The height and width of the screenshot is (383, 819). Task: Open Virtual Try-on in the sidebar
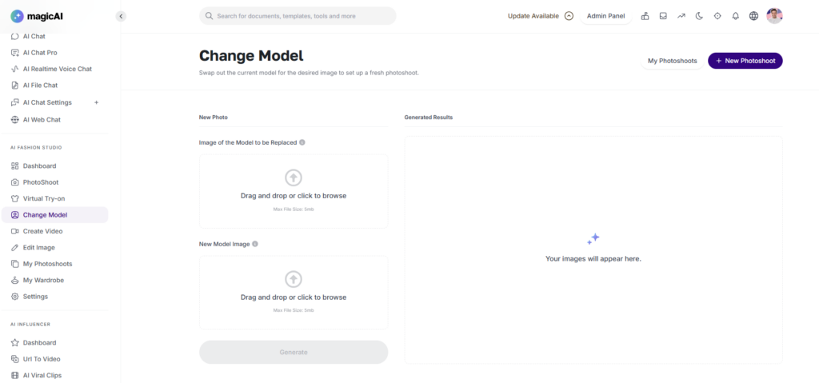point(42,198)
